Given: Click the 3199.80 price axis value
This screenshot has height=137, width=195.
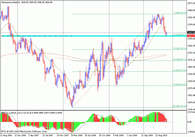Looking at the screenshot, I should coord(191,25).
